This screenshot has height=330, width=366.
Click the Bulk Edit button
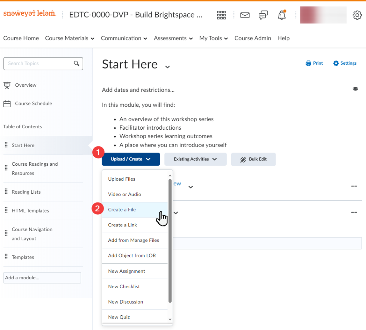253,159
